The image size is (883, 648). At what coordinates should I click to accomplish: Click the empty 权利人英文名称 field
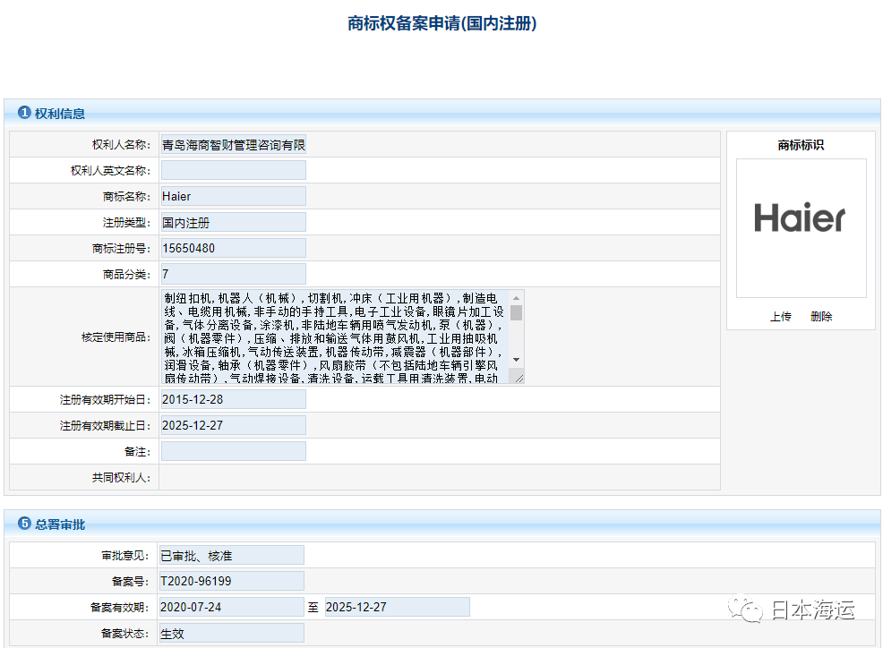point(233,170)
